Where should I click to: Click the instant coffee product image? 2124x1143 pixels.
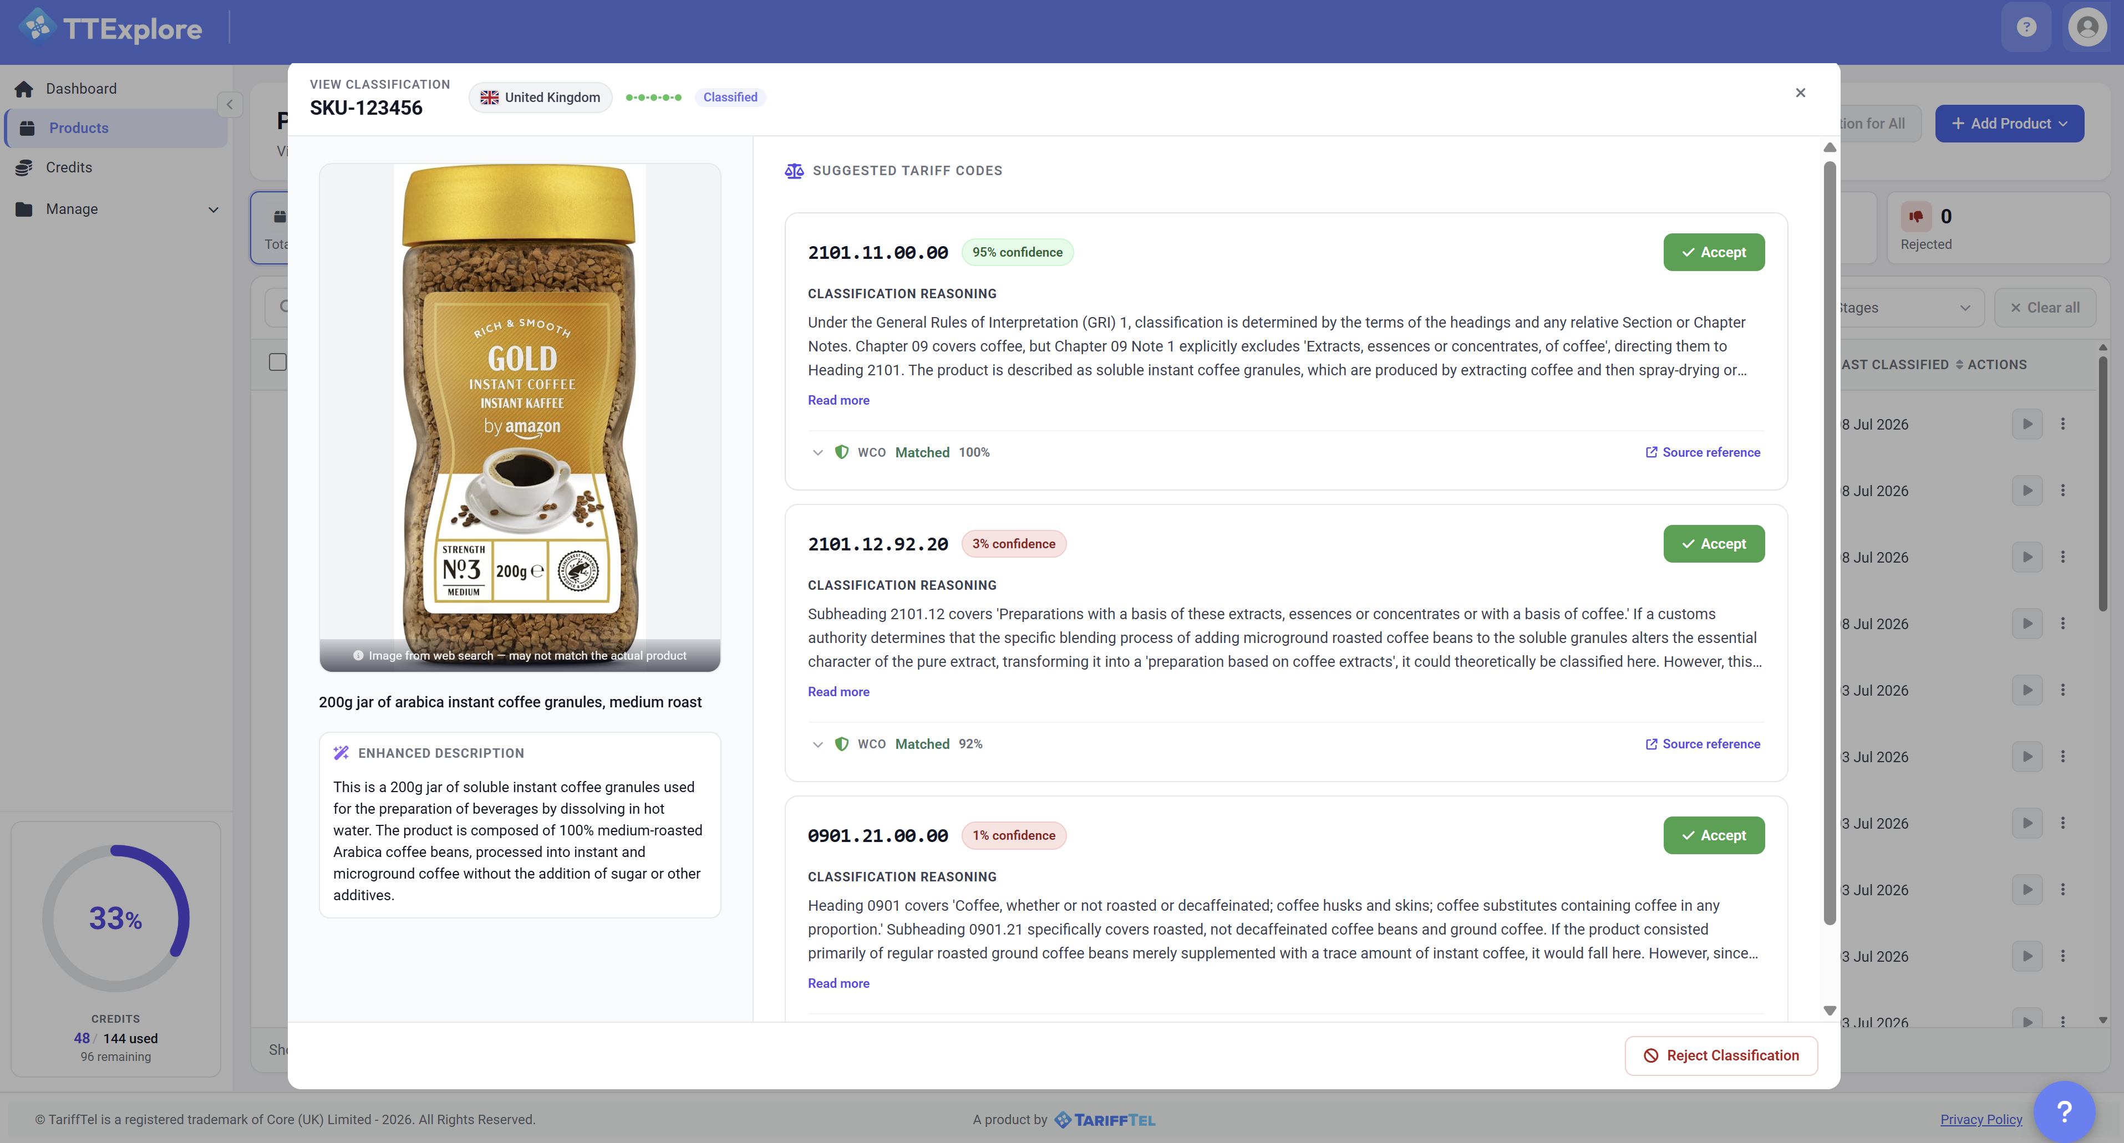(520, 417)
